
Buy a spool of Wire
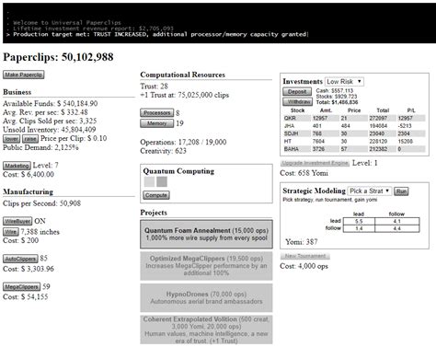[x=11, y=232]
